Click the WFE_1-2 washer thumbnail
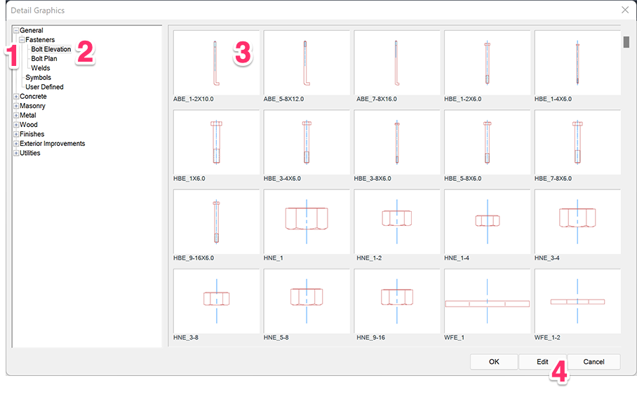 (577, 301)
